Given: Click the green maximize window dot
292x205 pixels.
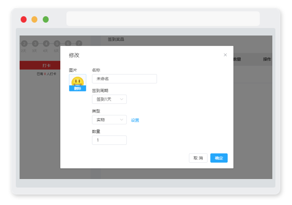Looking at the screenshot, I should pyautogui.click(x=46, y=19).
